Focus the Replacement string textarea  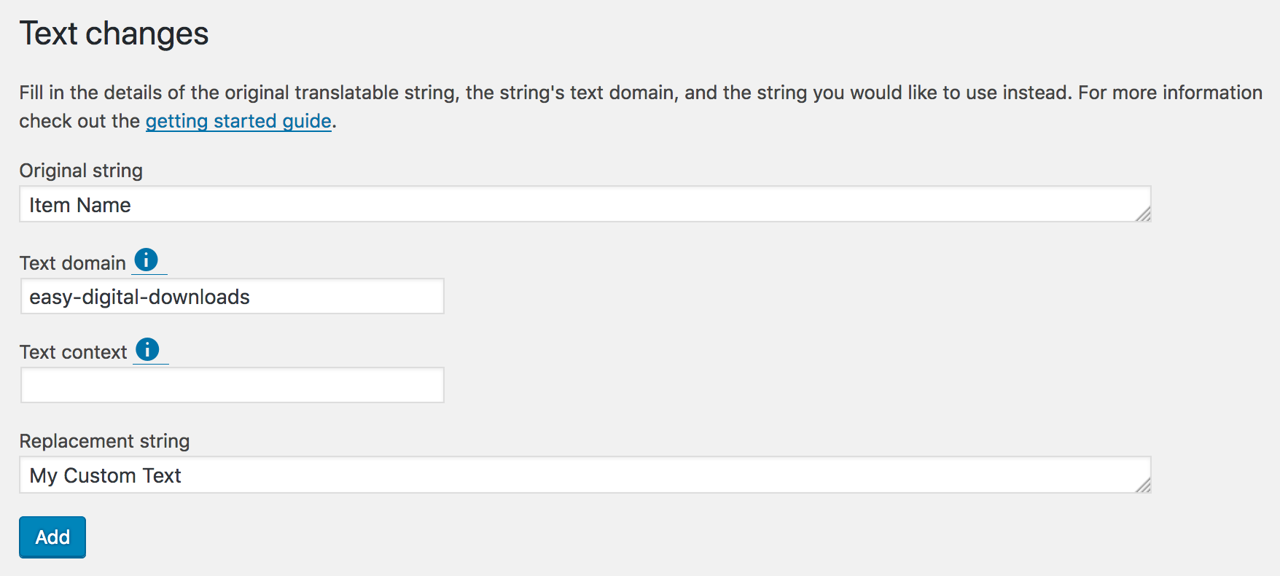(x=583, y=475)
